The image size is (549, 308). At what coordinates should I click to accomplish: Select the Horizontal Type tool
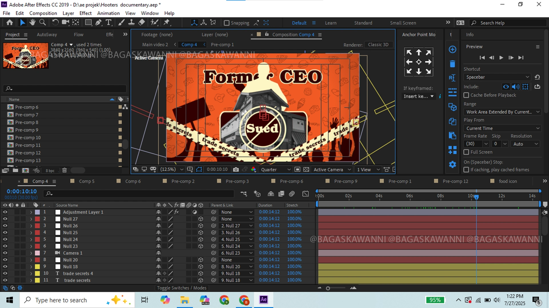tap(108, 23)
